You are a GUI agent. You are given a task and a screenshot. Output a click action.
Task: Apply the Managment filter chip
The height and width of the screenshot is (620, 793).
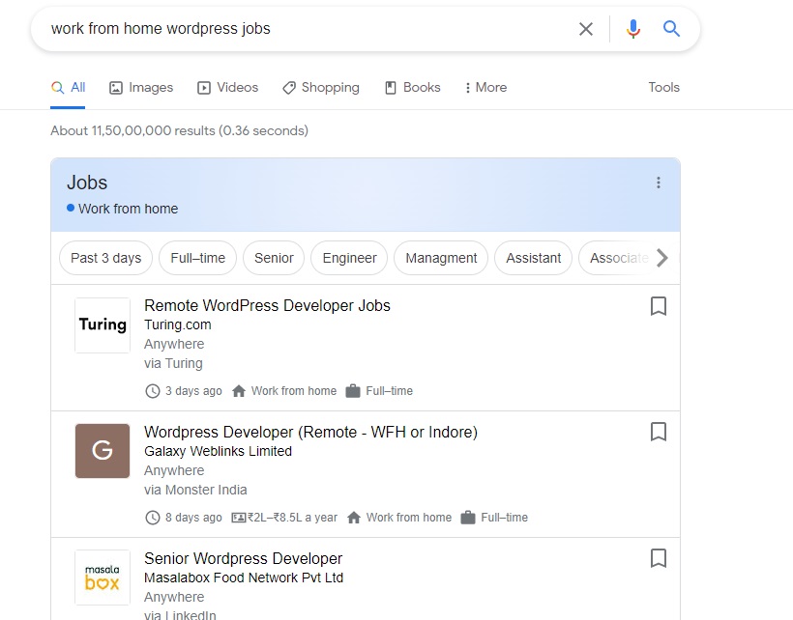coord(441,258)
